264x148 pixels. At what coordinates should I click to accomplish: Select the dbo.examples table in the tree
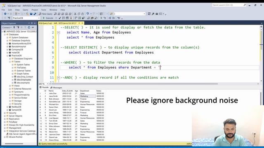(x=23, y=83)
